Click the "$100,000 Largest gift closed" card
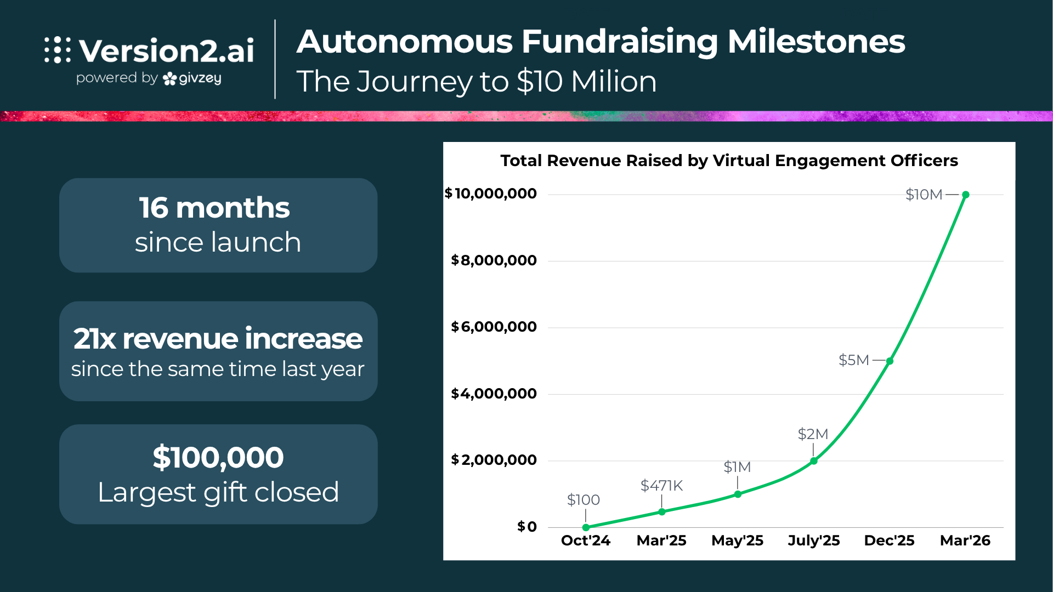Image resolution: width=1053 pixels, height=592 pixels. [x=218, y=474]
